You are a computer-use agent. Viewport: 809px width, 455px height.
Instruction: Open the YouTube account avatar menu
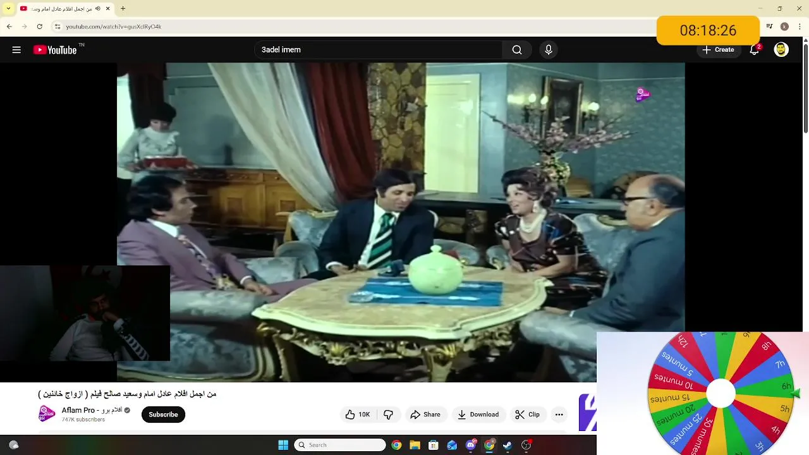tap(781, 50)
